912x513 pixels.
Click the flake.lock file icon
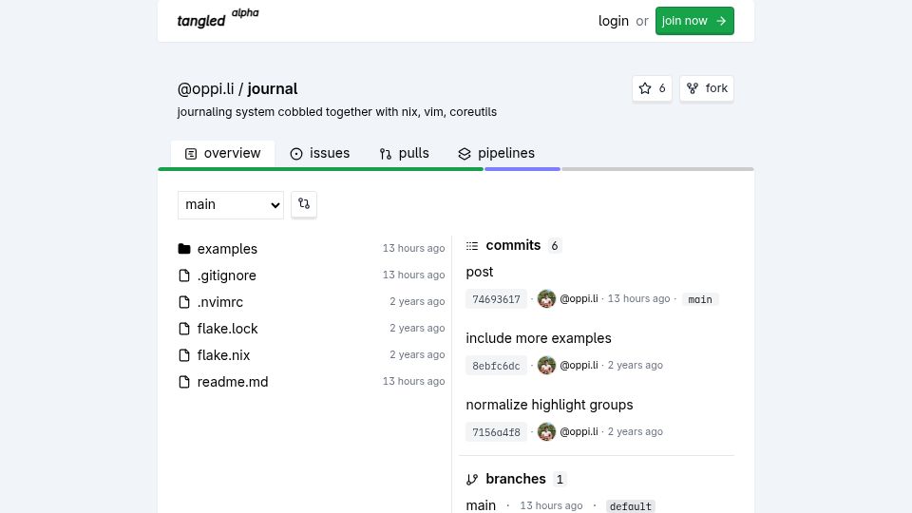[x=184, y=329]
